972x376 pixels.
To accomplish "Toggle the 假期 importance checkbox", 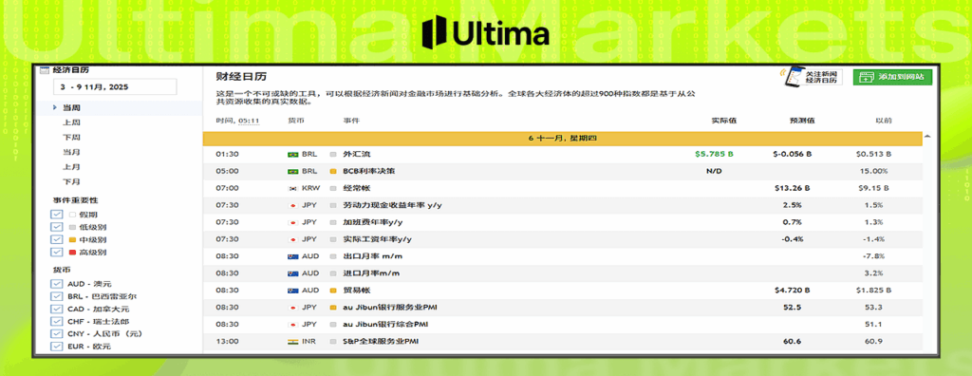I will tap(57, 214).
